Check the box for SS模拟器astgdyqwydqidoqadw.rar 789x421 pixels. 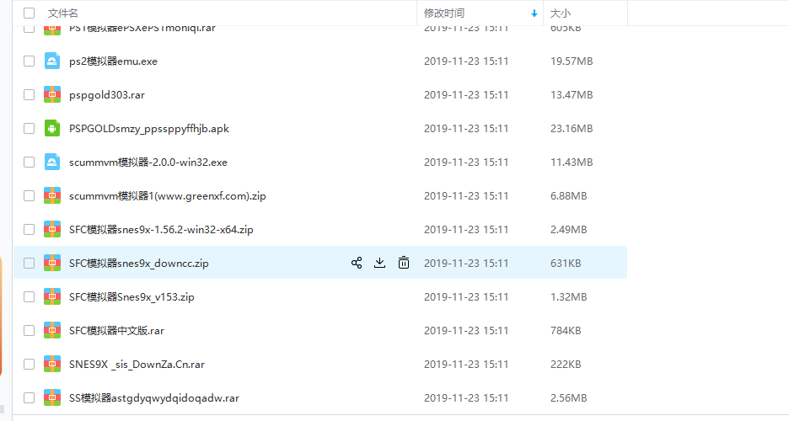coord(30,397)
